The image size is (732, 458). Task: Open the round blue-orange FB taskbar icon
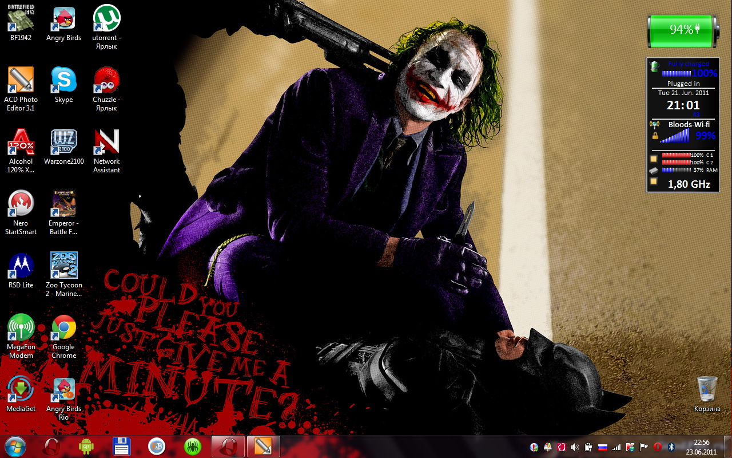pos(157,446)
